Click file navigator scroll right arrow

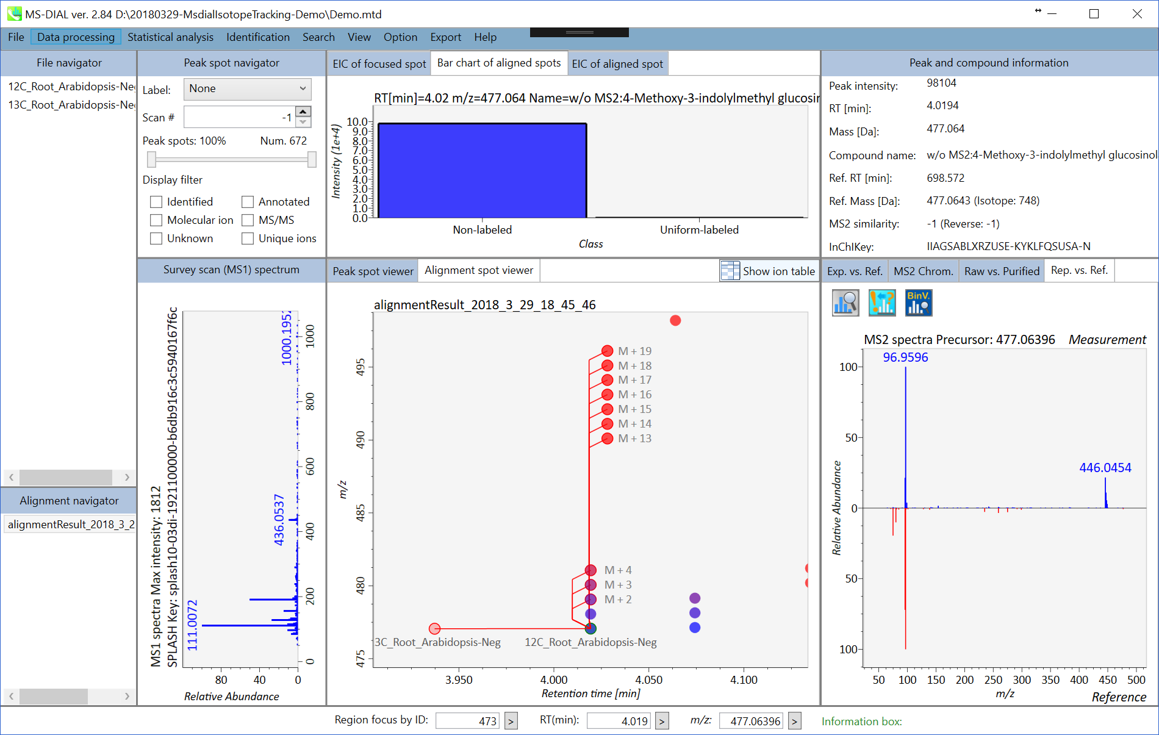tap(127, 477)
